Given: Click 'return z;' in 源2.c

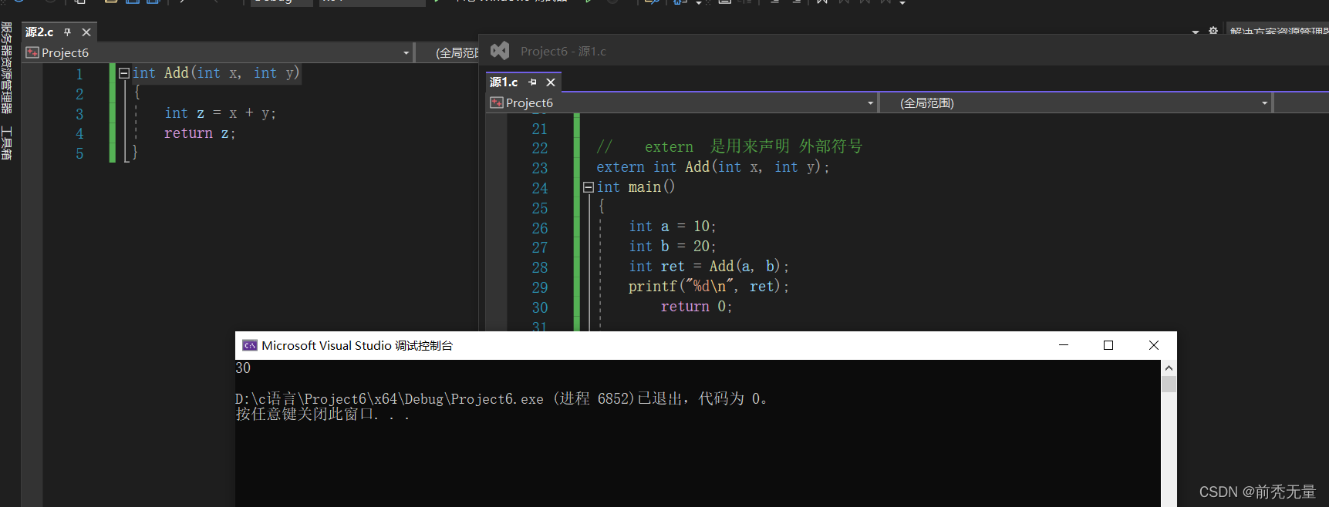Looking at the screenshot, I should [x=200, y=133].
